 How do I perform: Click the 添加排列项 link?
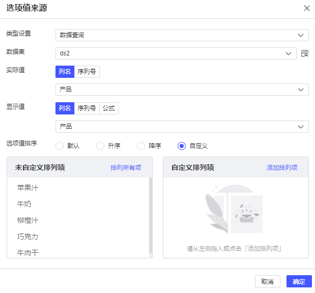[282, 168]
